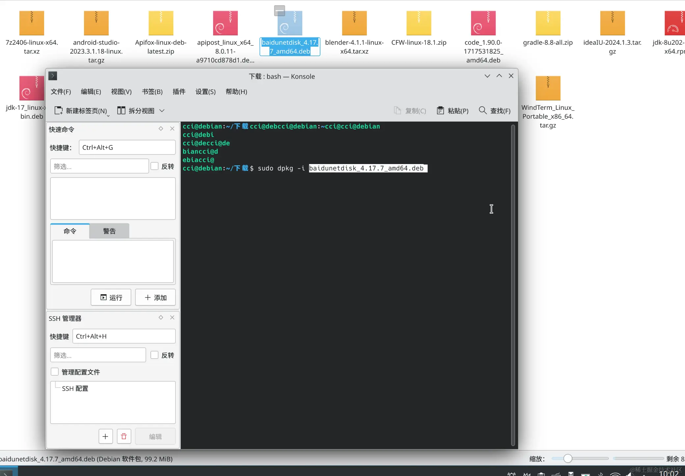This screenshot has height=476, width=685.
Task: Select the android-studio tar.gz archive icon
Action: click(x=96, y=23)
